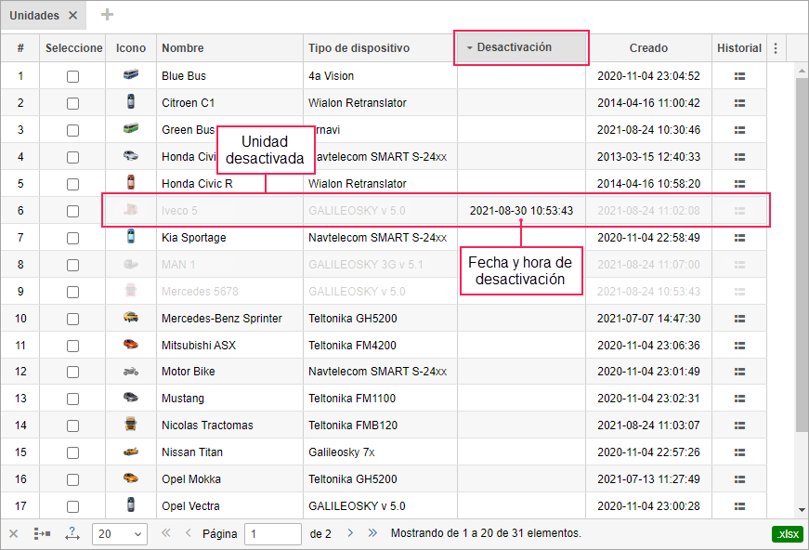Open history for Opel Vectra

click(x=739, y=506)
